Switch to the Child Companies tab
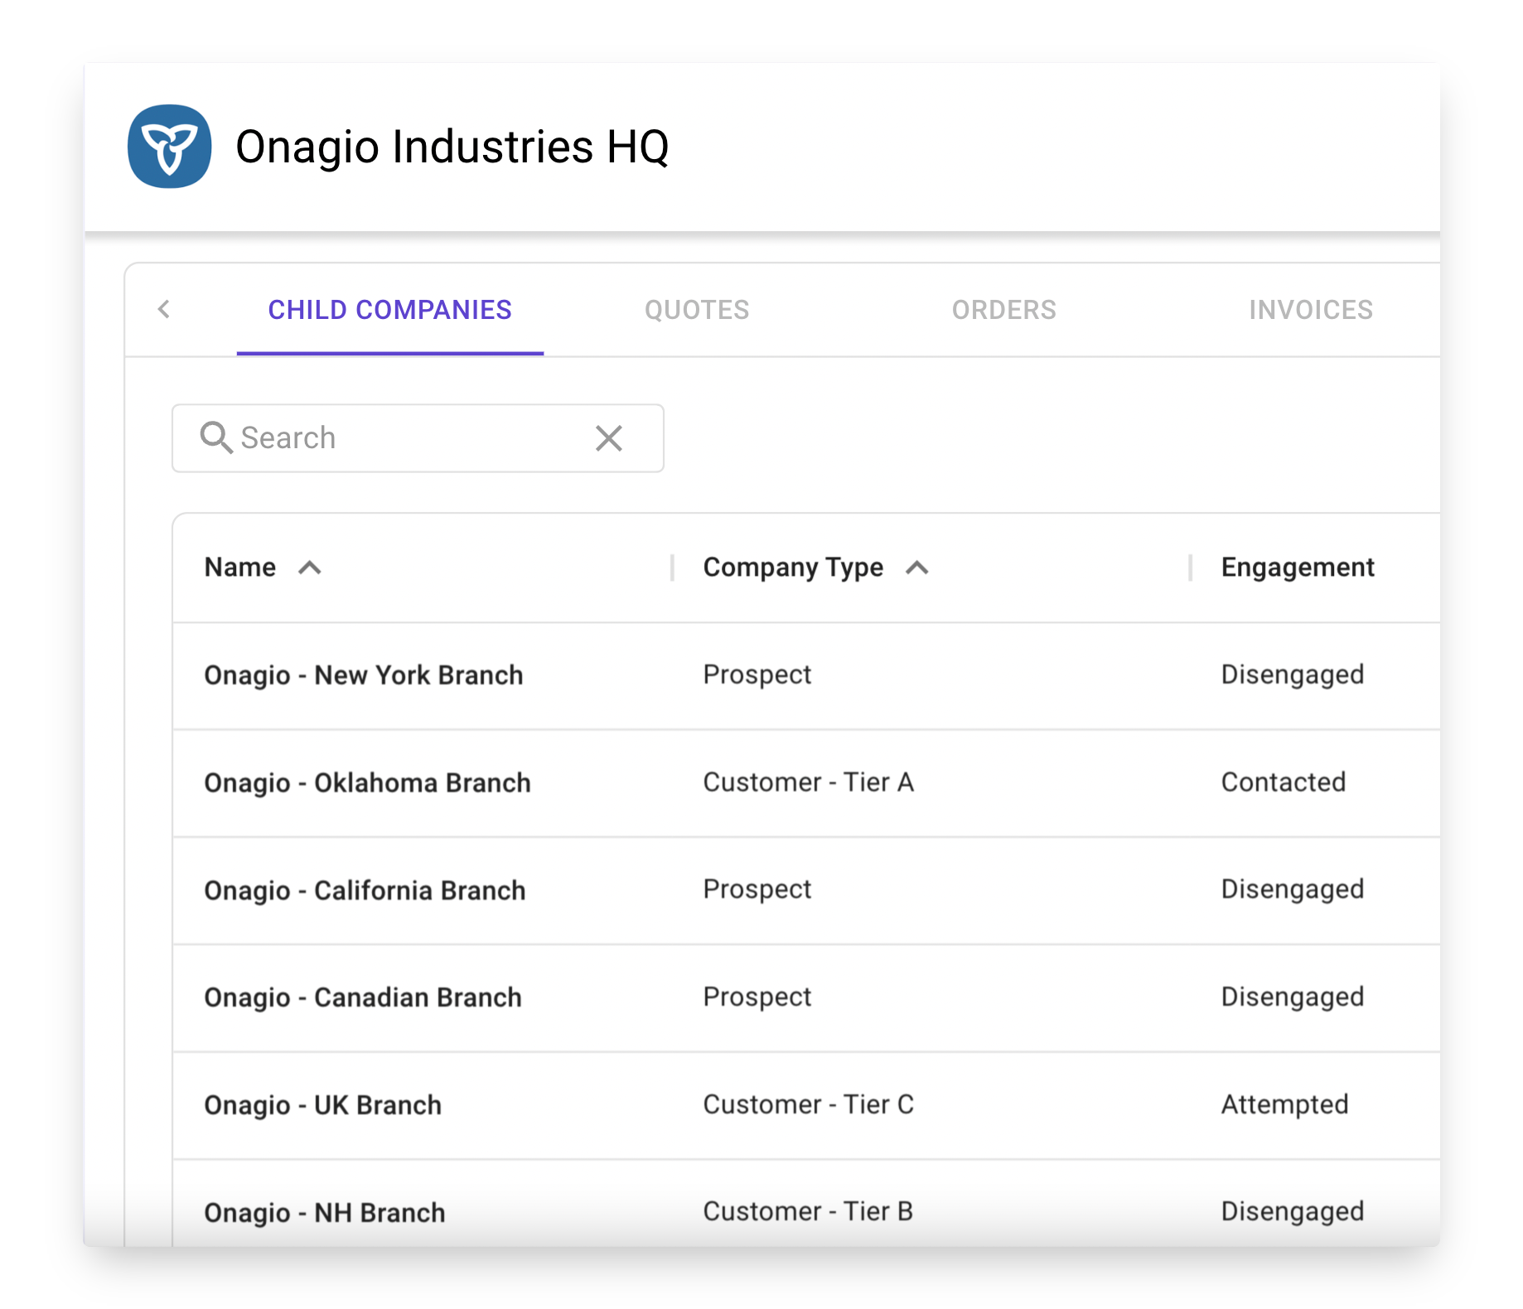Screen dimensions: 1523x1309 (390, 310)
